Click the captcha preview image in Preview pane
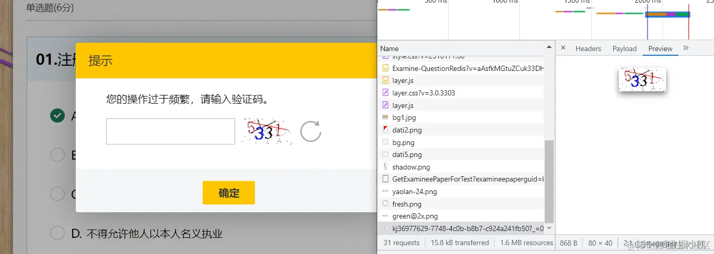Screen dimensions: 714x254 pos(643,80)
